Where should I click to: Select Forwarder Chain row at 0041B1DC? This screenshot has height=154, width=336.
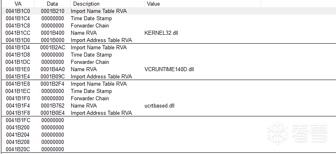[x=169, y=62]
